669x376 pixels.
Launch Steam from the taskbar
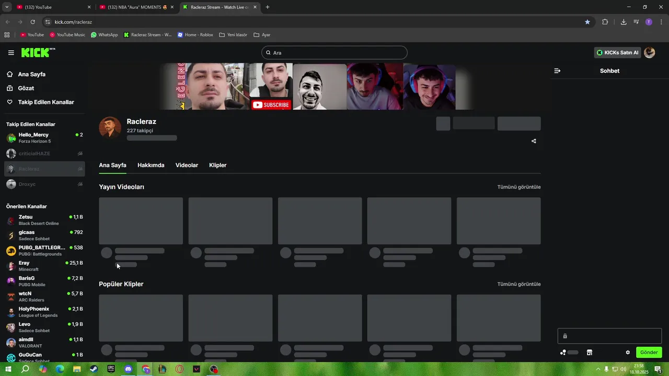(x=94, y=369)
